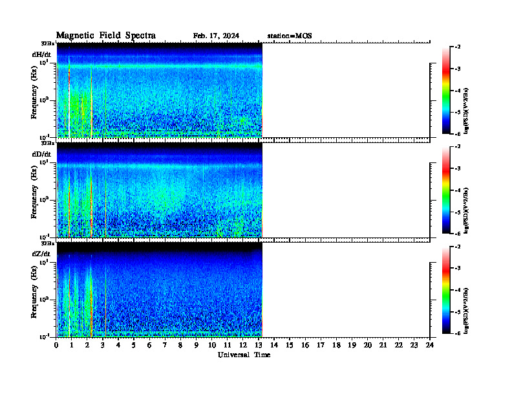Click hour tick label '18' on time axis
This screenshot has height=396, width=512.
pyautogui.click(x=336, y=346)
